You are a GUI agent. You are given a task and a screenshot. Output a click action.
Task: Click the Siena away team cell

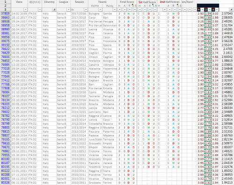coord(110,171)
